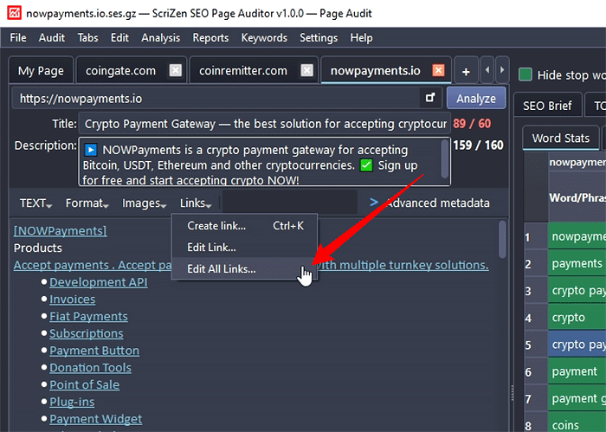Expand Advanced metadata section
Viewport: 606px width, 432px height.
point(429,203)
